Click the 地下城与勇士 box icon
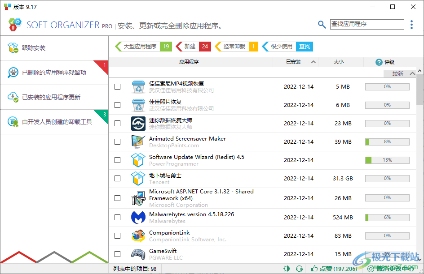The image size is (424, 274). point(138,178)
